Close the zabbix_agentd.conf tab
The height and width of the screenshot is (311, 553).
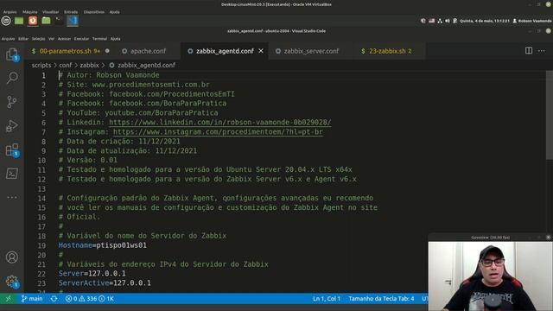click(261, 51)
